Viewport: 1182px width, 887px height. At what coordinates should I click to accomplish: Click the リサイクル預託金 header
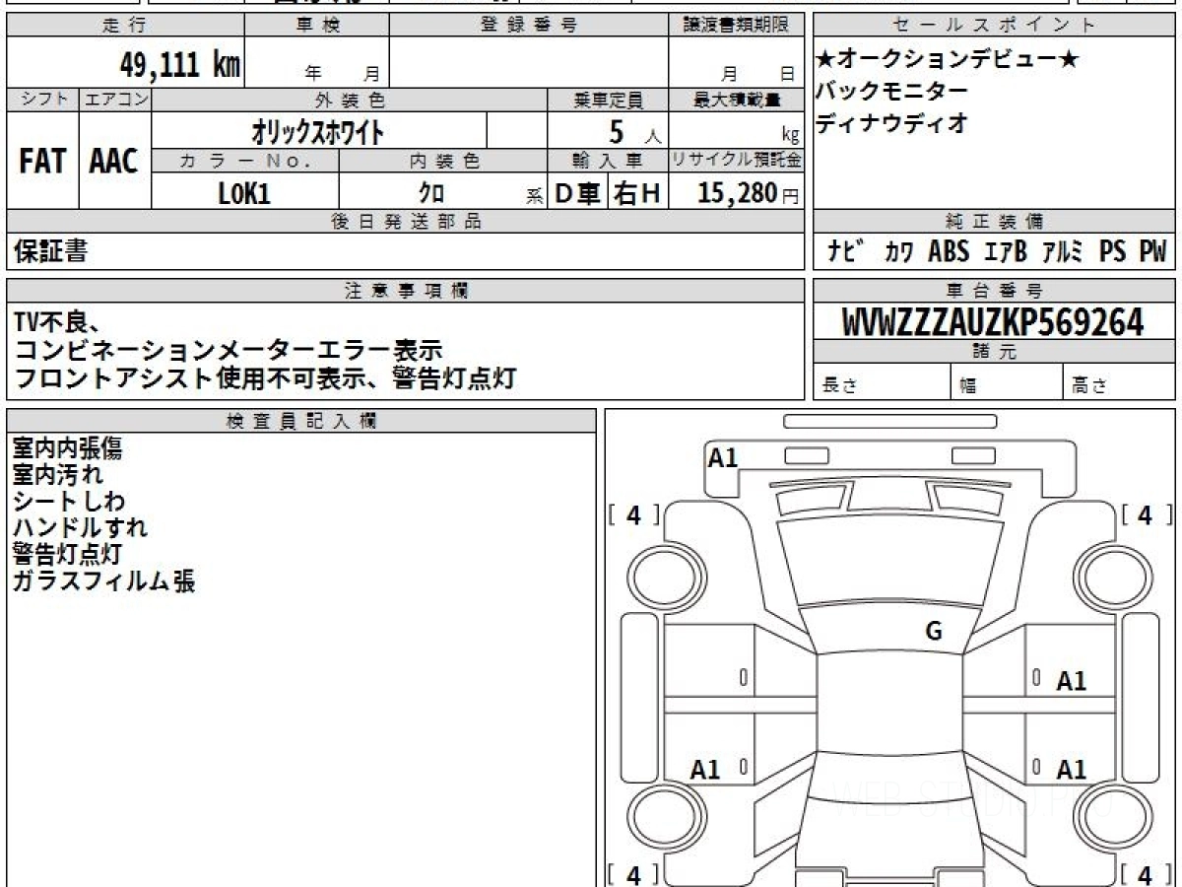click(737, 161)
